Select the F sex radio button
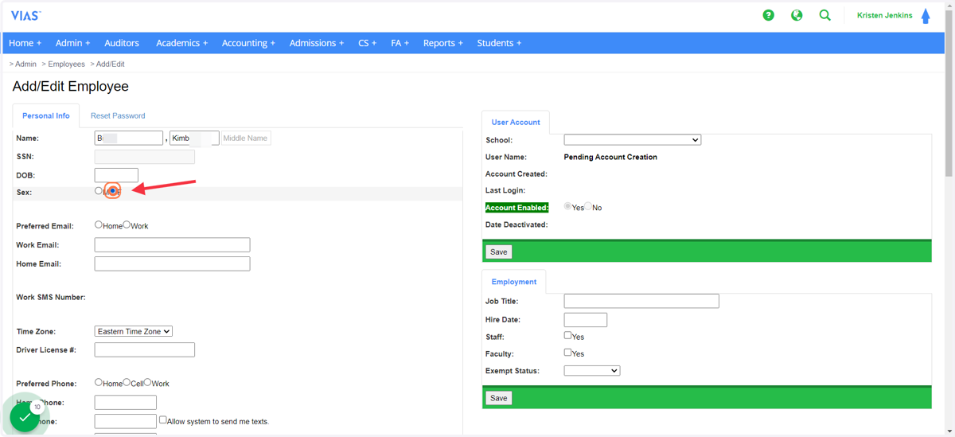 (x=113, y=191)
